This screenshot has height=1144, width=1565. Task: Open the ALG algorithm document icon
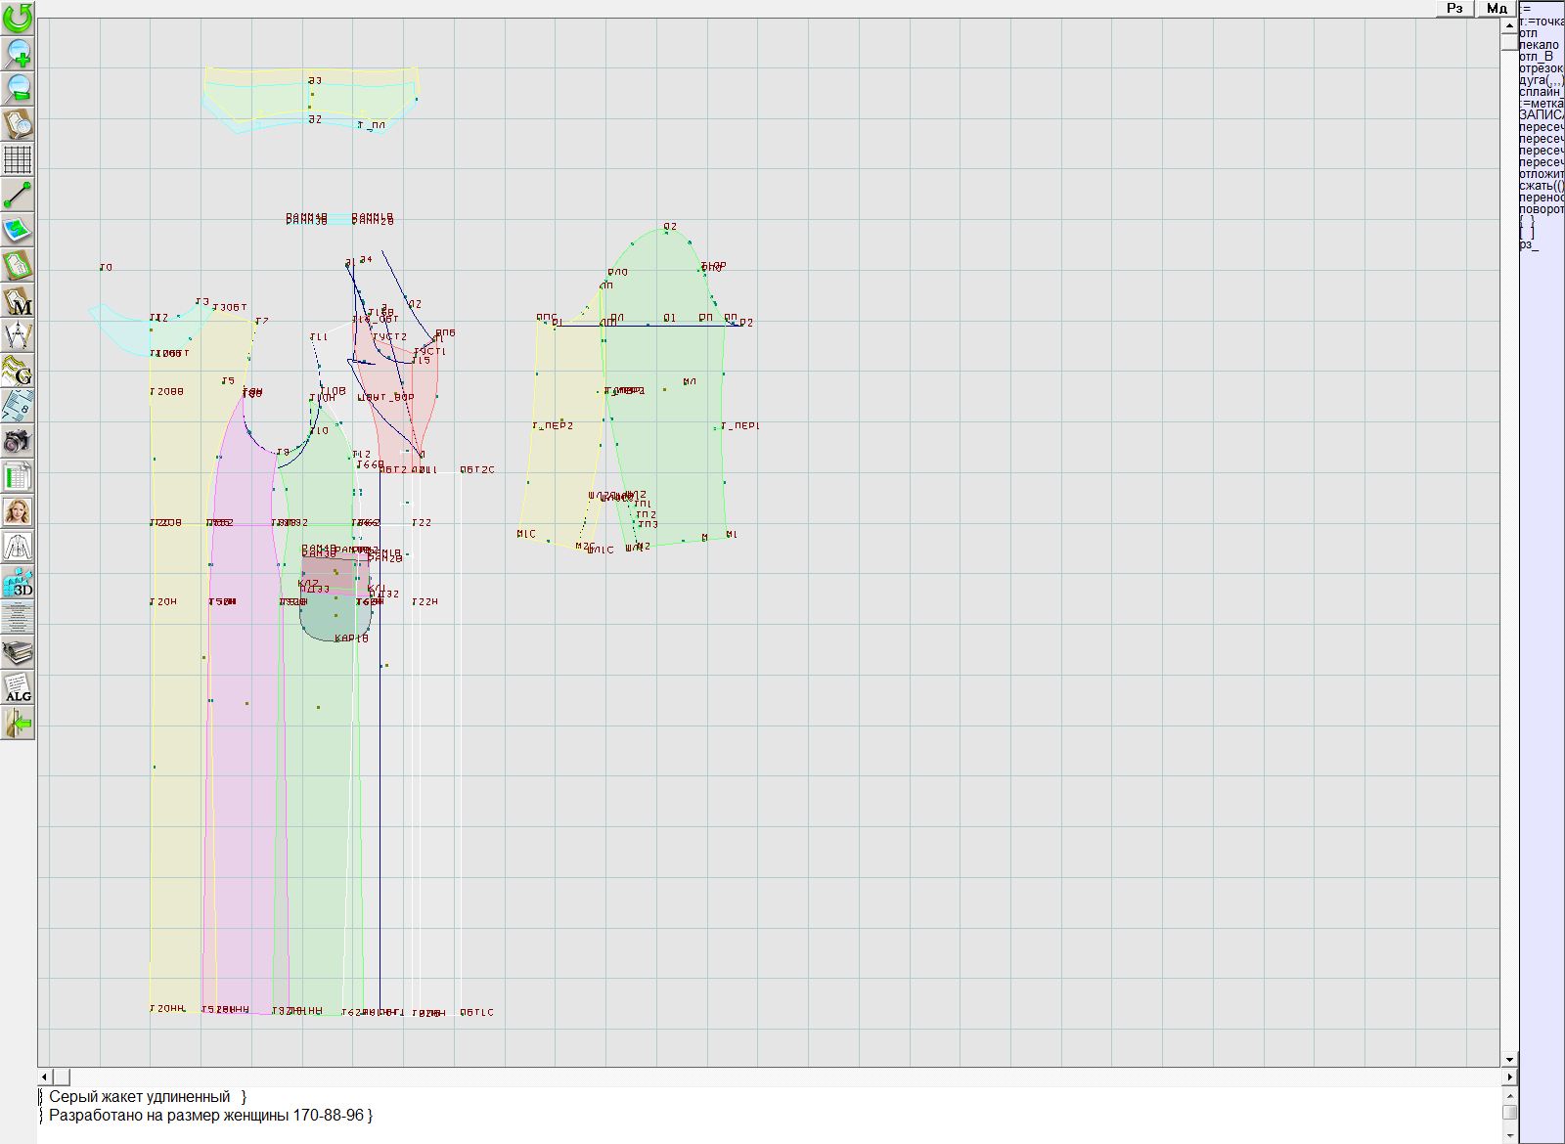coord(18,687)
